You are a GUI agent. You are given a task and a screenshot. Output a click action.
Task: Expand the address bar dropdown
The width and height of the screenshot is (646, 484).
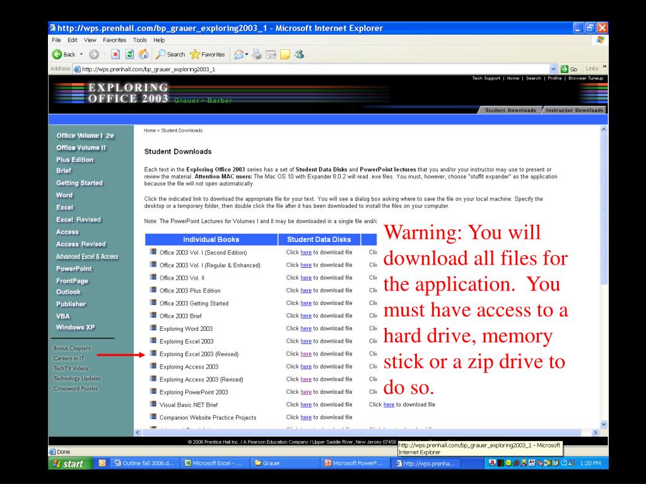[553, 69]
